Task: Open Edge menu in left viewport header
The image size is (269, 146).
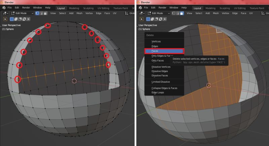Action: (x=99, y=13)
